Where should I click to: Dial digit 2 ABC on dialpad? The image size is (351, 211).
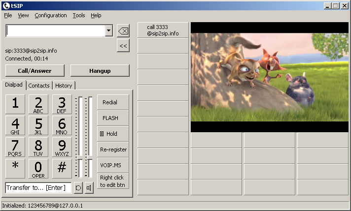[x=38, y=104]
